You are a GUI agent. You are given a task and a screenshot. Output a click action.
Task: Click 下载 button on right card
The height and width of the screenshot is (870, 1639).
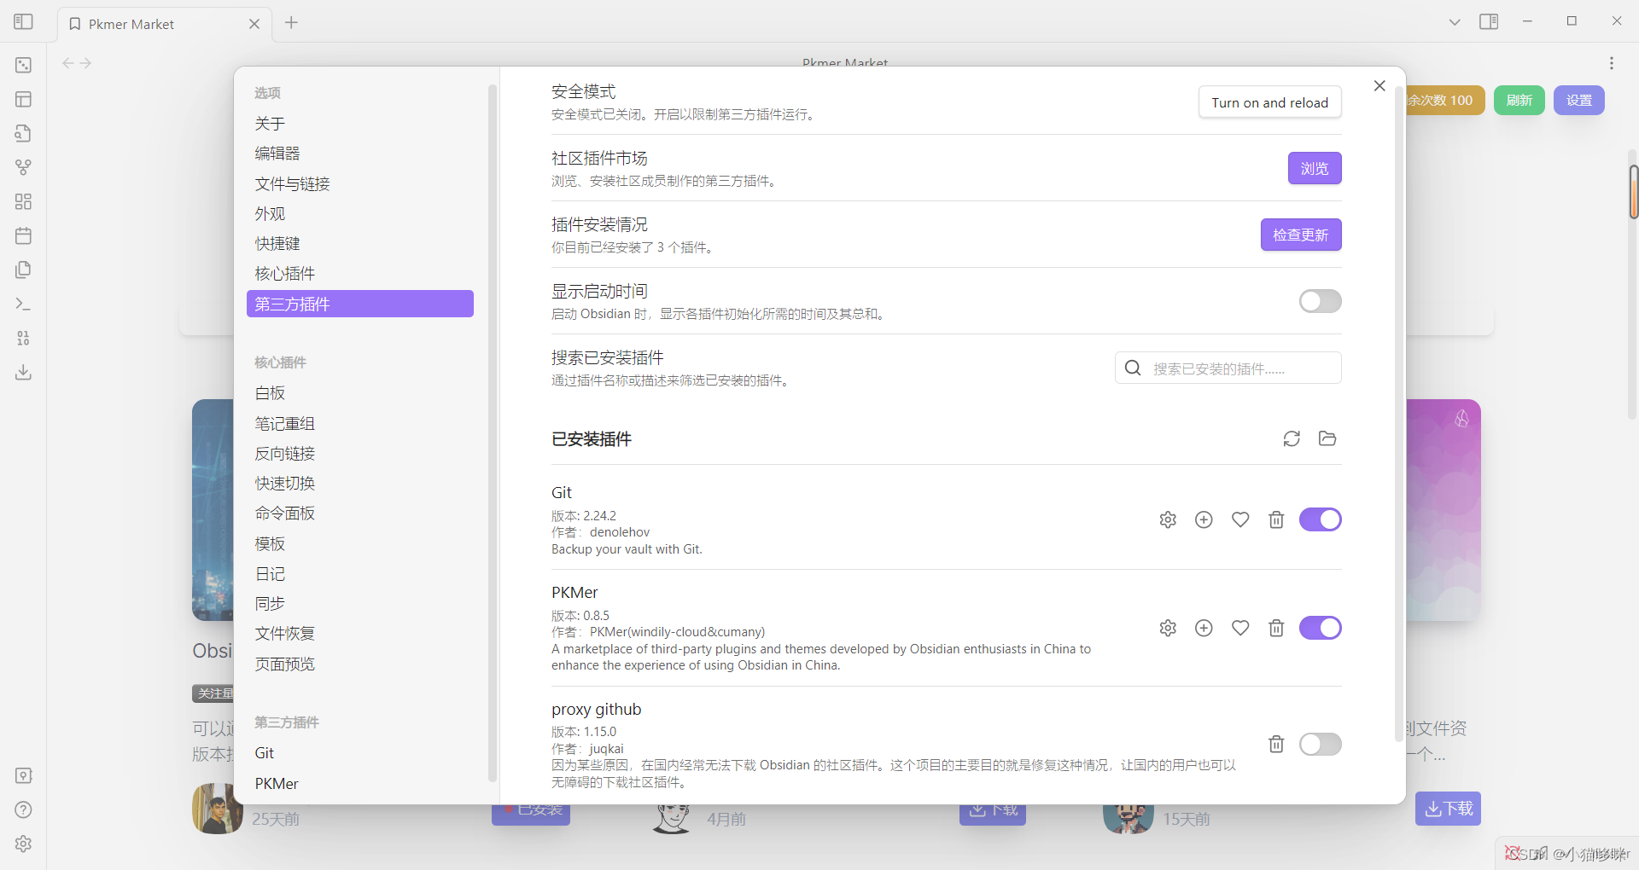[1448, 808]
